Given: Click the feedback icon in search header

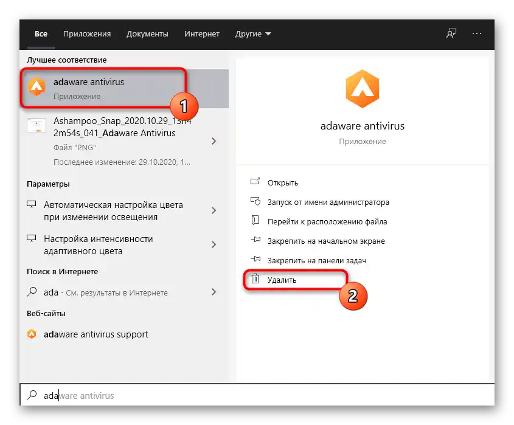Looking at the screenshot, I should point(451,34).
